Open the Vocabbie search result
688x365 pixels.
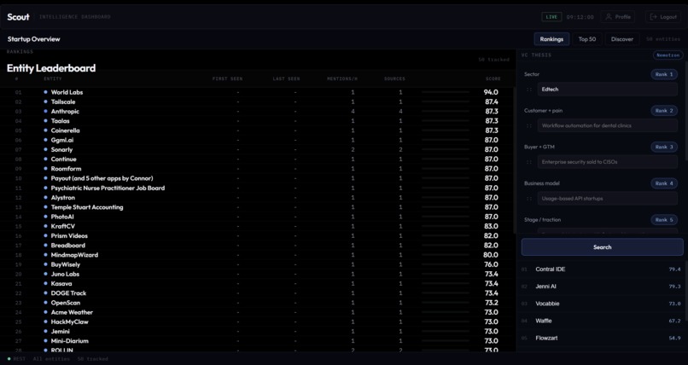coord(601,304)
